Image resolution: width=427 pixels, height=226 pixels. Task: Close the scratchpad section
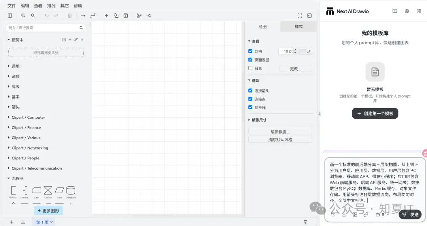pos(82,40)
